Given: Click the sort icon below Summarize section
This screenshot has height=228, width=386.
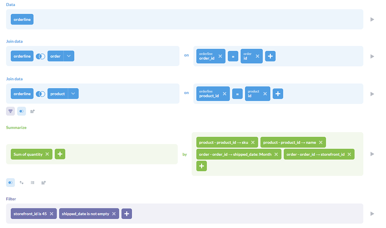Looking at the screenshot, I should pos(21,183).
